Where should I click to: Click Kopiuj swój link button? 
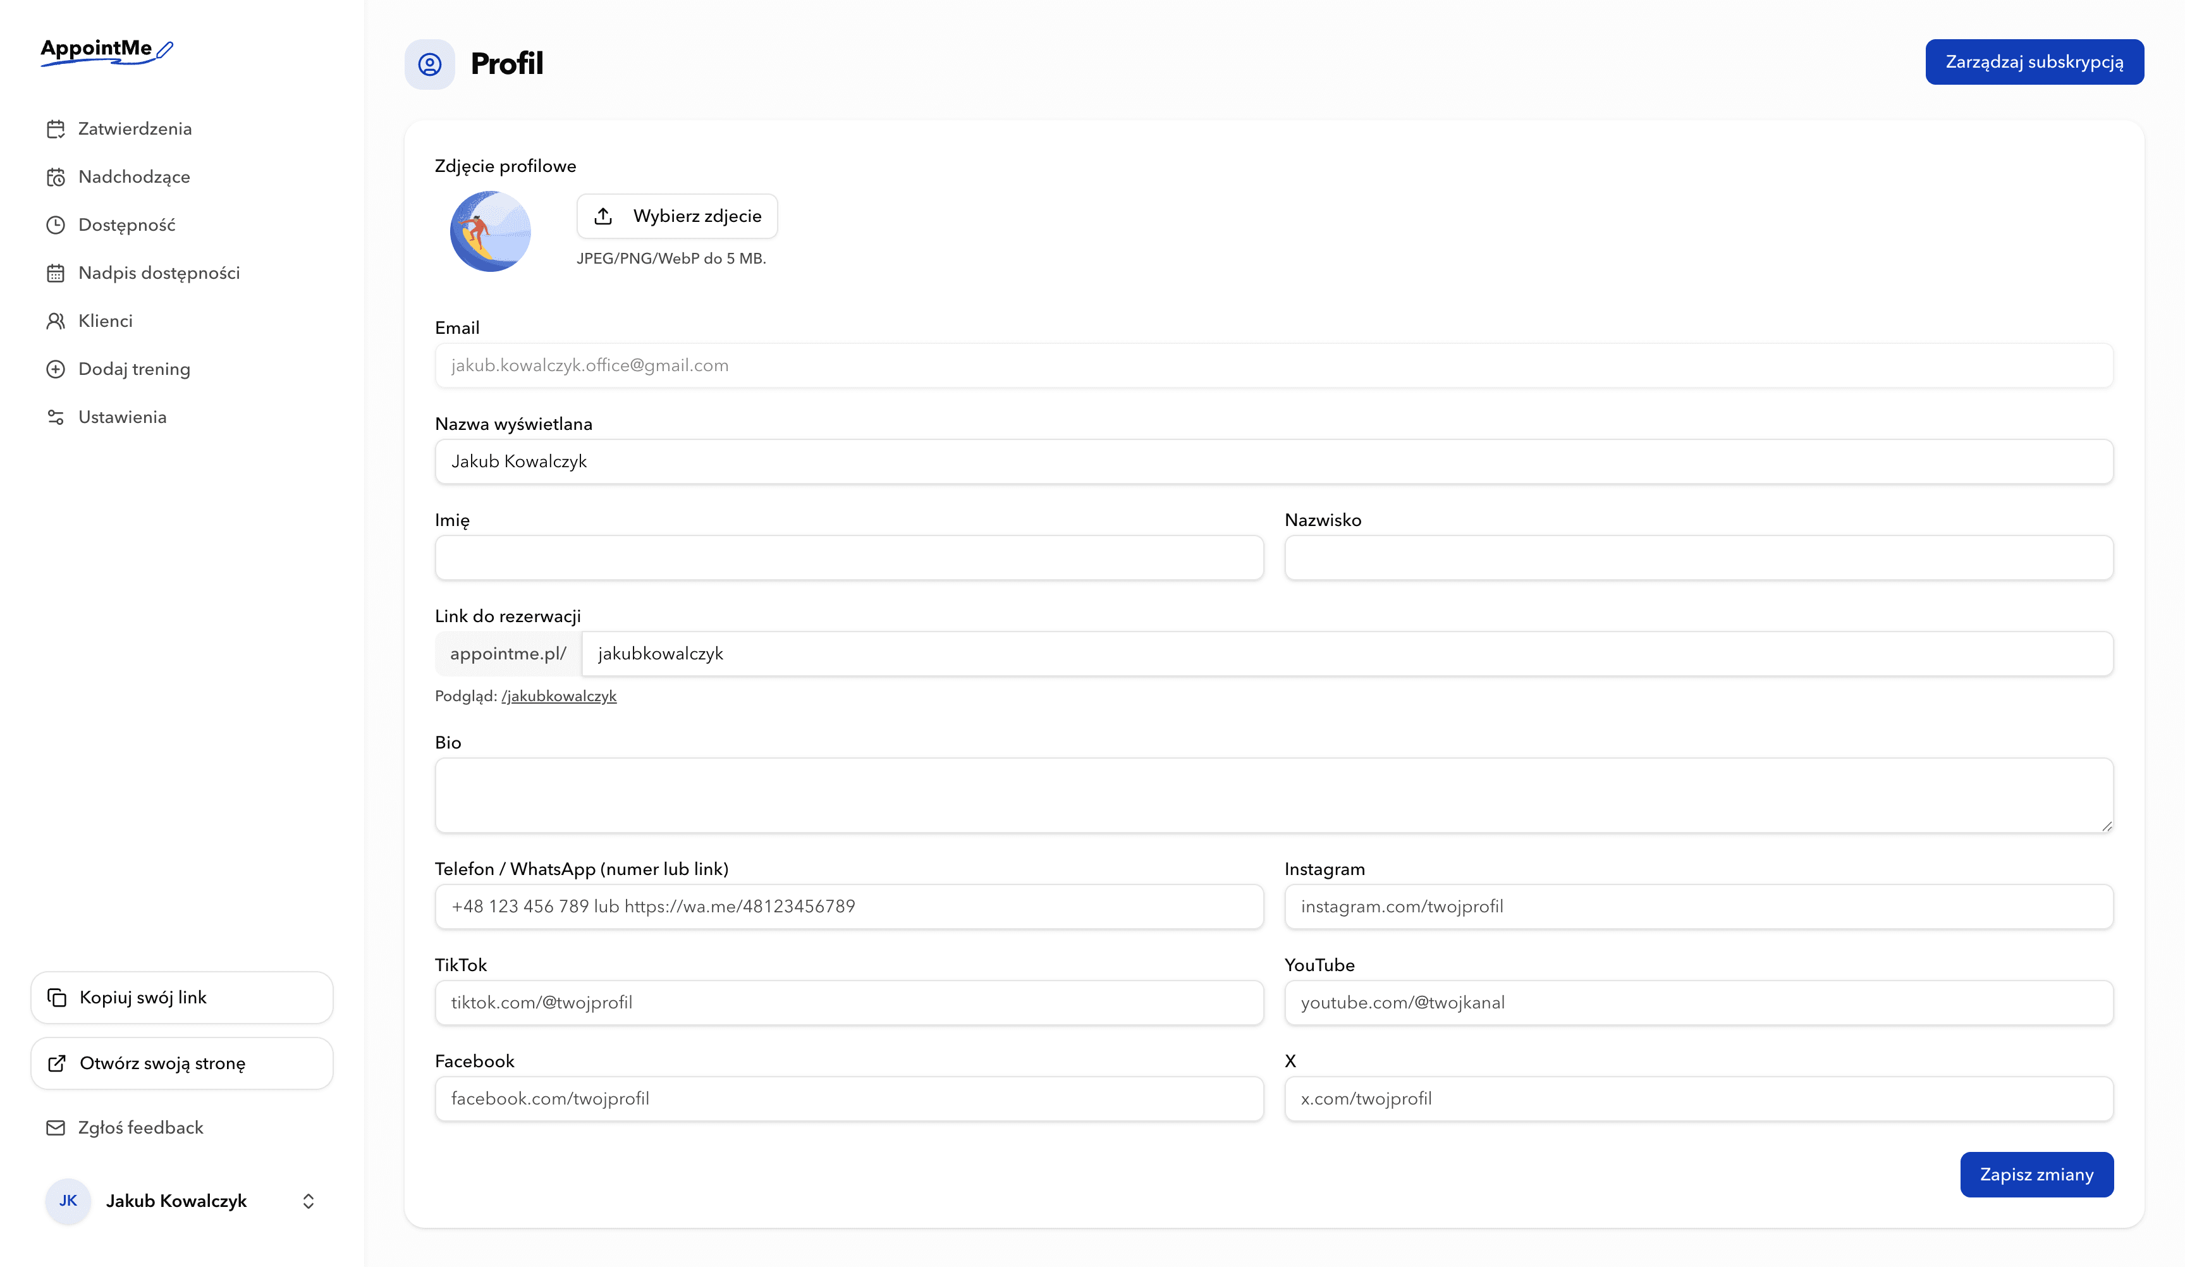pyautogui.click(x=182, y=997)
